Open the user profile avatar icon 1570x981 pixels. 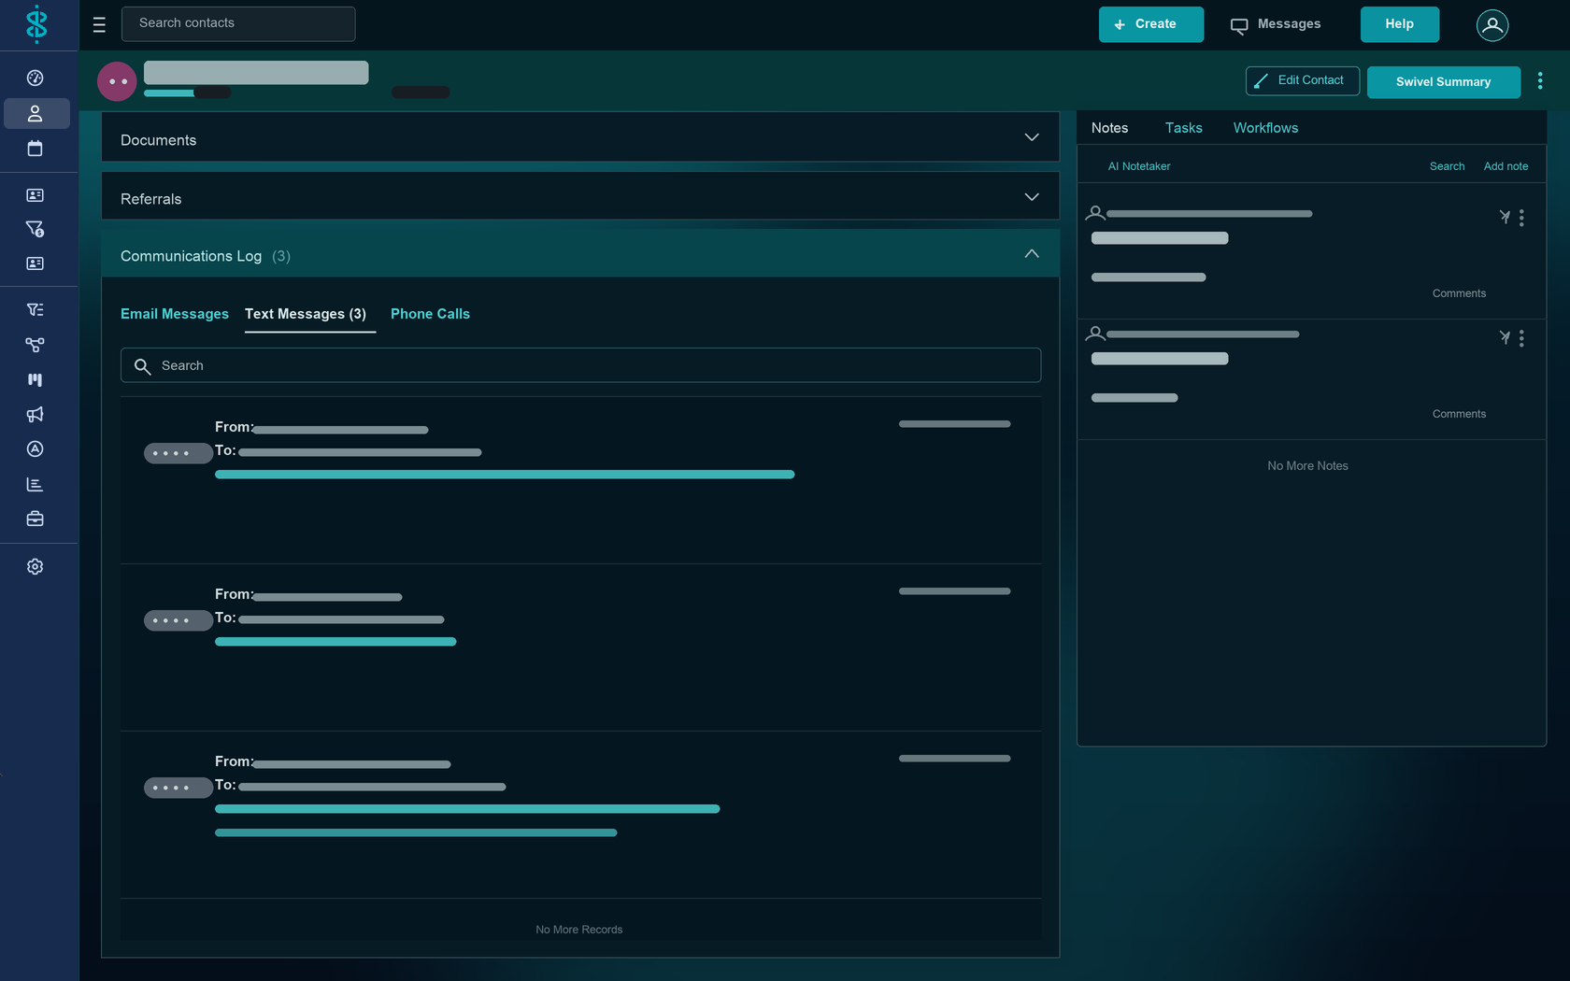pyautogui.click(x=1492, y=25)
